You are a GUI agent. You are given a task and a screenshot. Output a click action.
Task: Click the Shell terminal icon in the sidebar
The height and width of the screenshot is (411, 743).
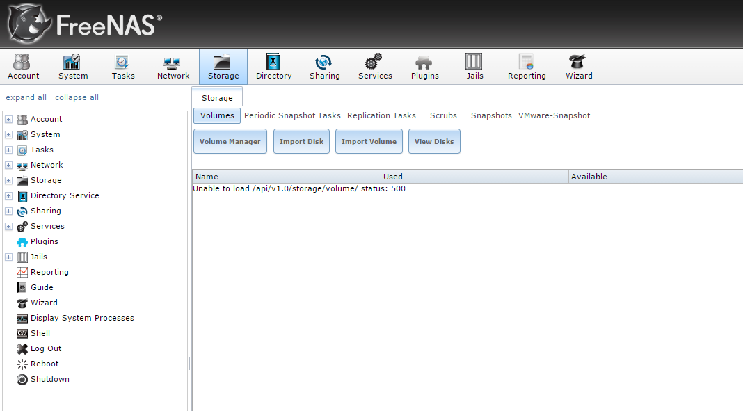[x=22, y=333]
